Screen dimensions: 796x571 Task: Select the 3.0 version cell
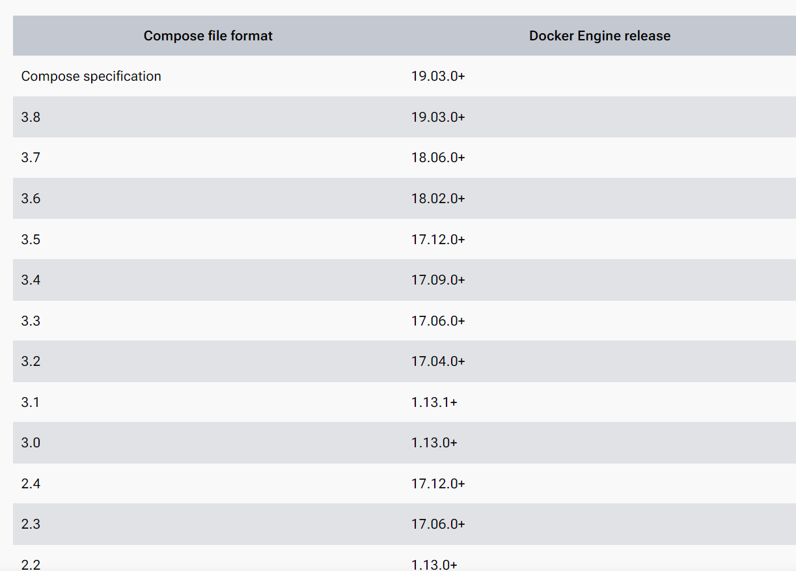(x=208, y=443)
